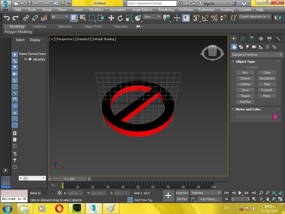The width and height of the screenshot is (285, 214).
Task: Select Shapes category in Create panel
Action: [x=241, y=47]
